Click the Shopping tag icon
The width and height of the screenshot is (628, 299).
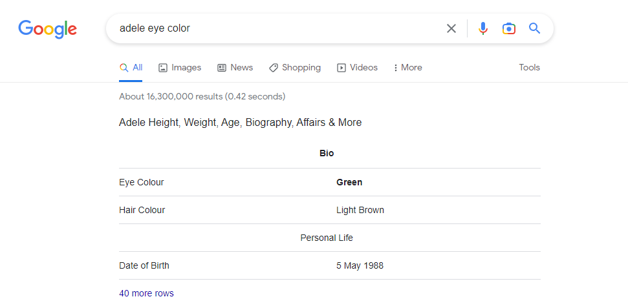pyautogui.click(x=274, y=68)
